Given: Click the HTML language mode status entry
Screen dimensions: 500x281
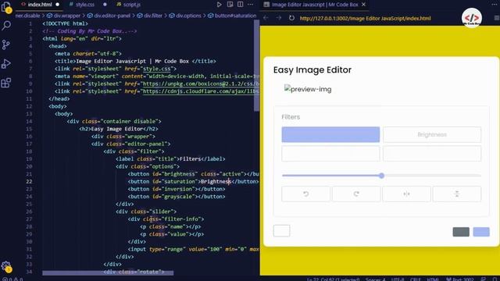Looking at the screenshot, I should point(433,279).
